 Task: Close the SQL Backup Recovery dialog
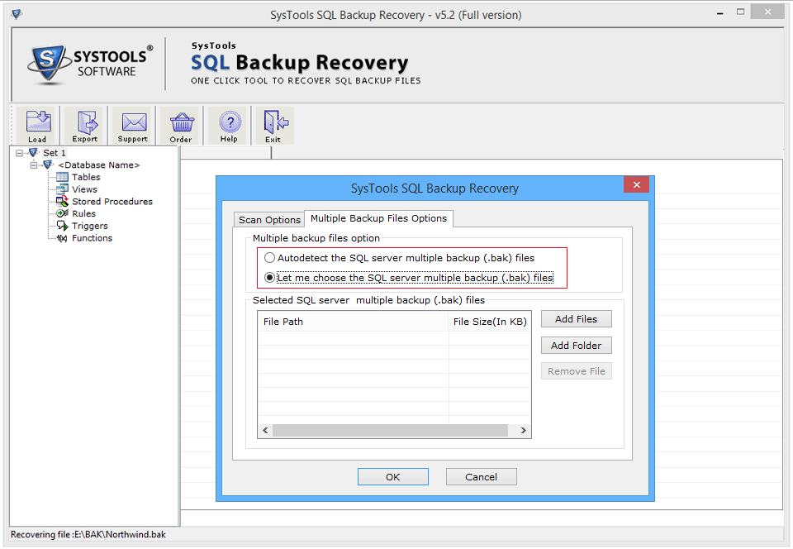pyautogui.click(x=636, y=184)
